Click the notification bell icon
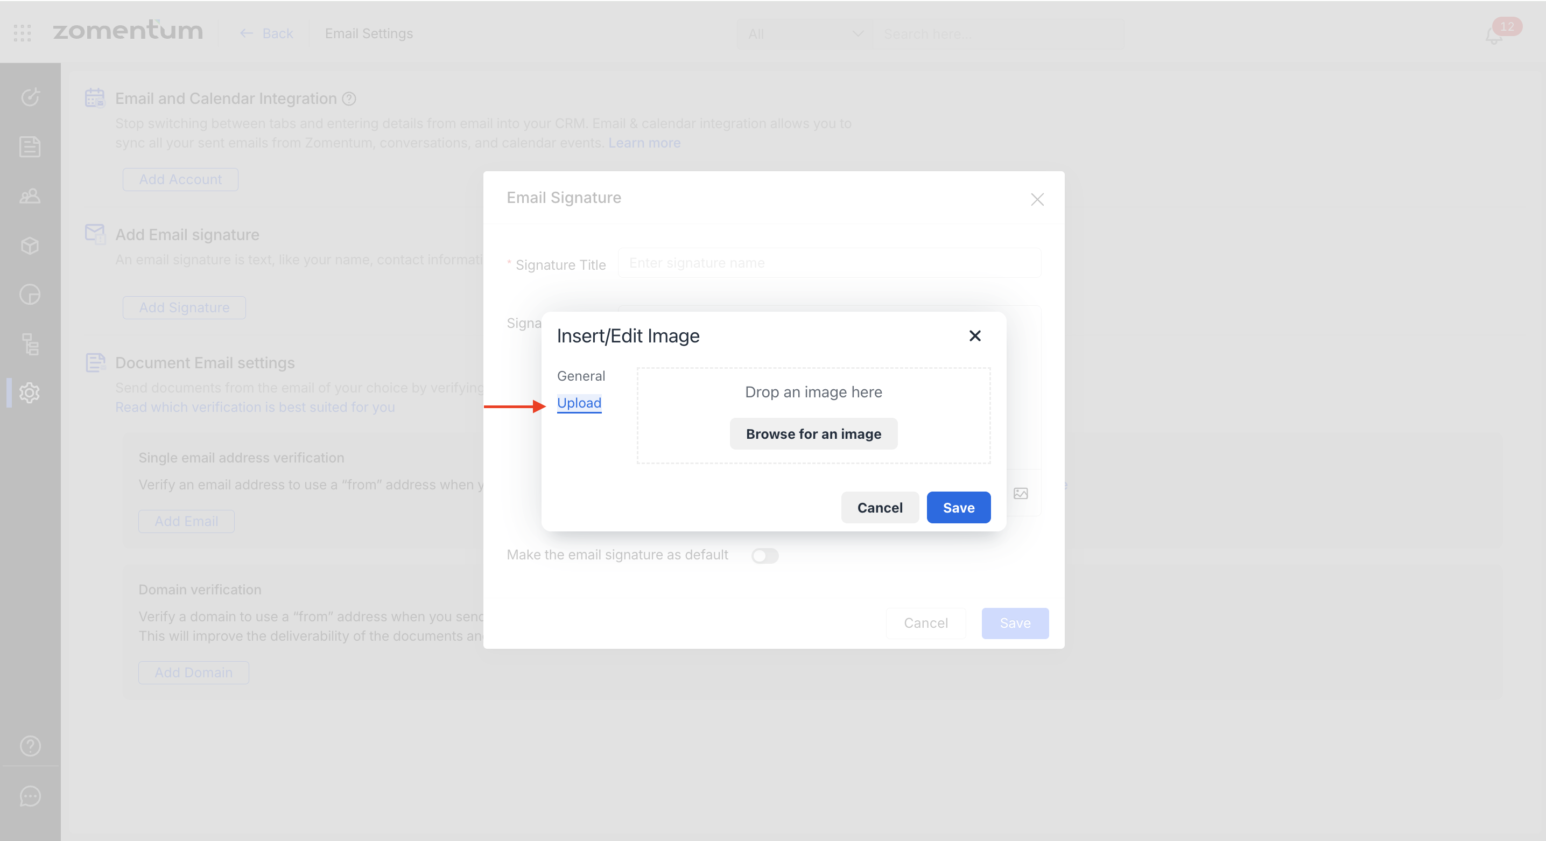 tap(1494, 36)
